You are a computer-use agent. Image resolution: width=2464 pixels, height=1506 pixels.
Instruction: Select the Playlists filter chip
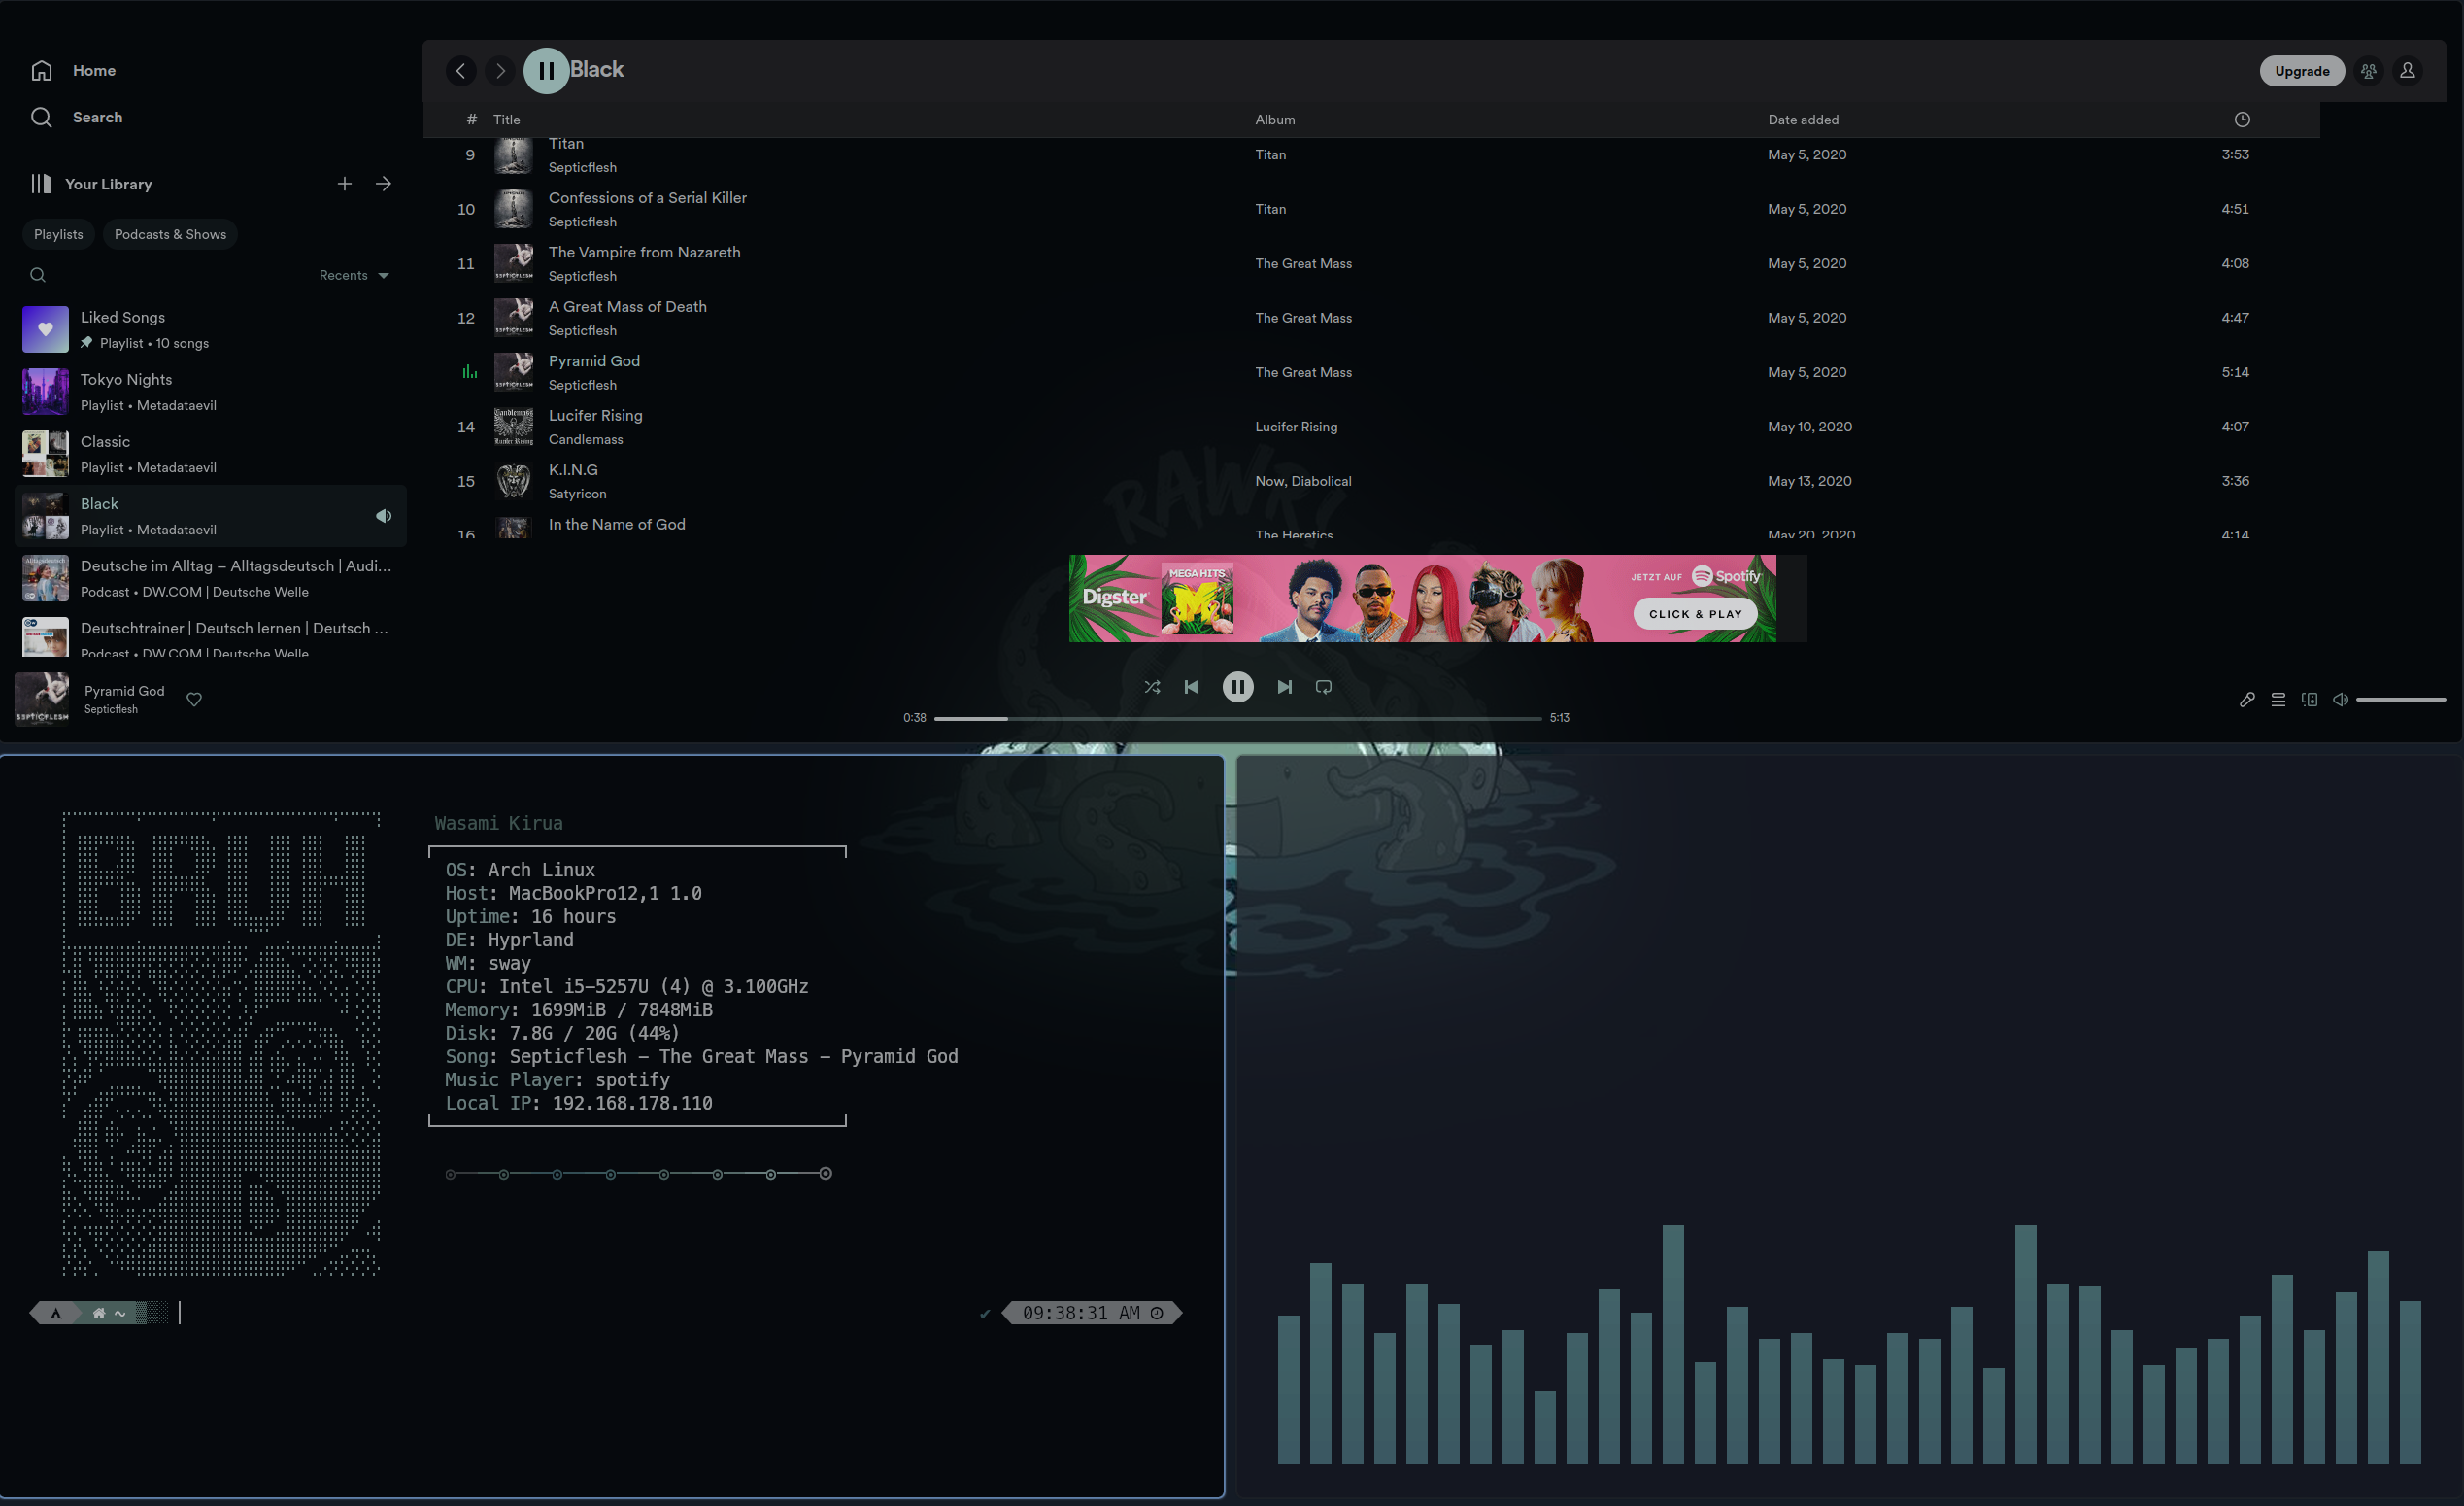tap(58, 234)
